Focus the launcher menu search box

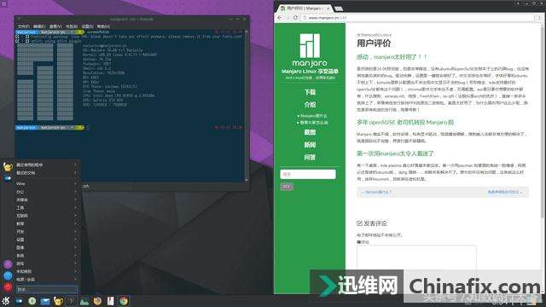click(x=46, y=289)
